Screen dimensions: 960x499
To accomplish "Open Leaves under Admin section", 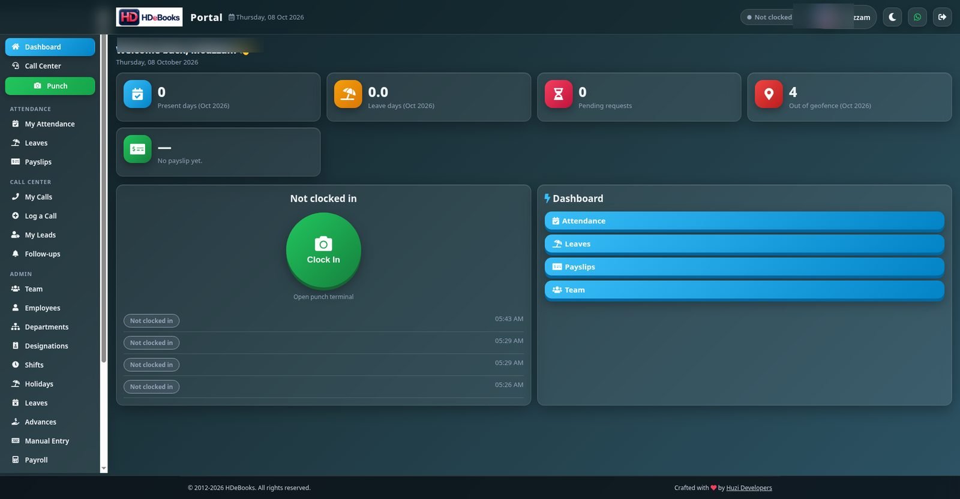I will coord(50,403).
